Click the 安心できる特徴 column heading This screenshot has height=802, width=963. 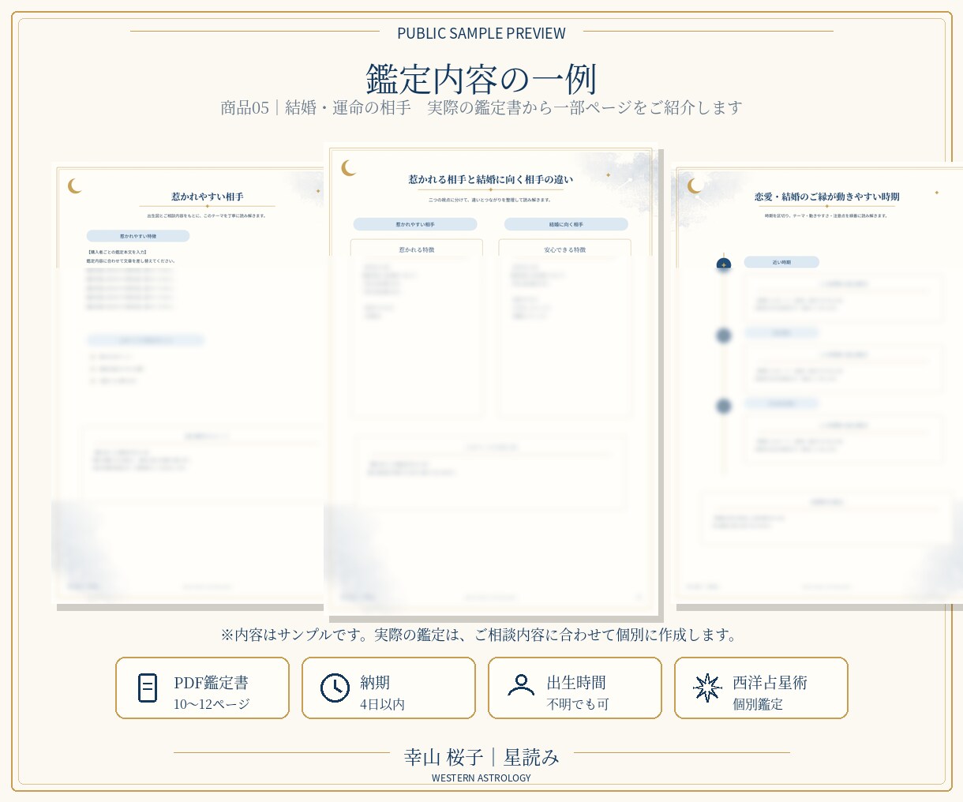(x=565, y=249)
